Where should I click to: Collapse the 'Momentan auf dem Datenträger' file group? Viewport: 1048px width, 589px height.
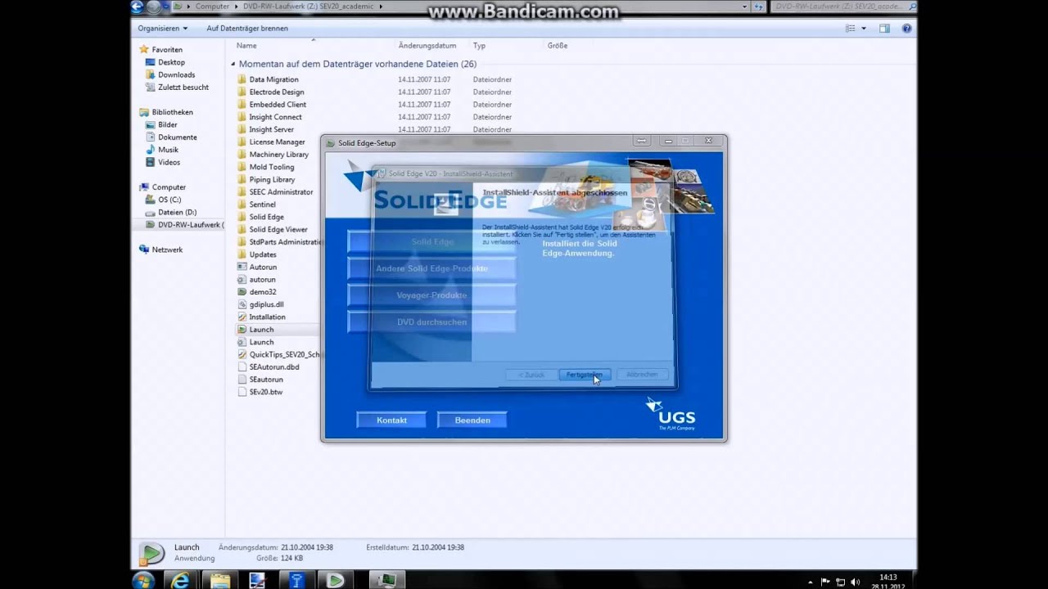pos(233,64)
